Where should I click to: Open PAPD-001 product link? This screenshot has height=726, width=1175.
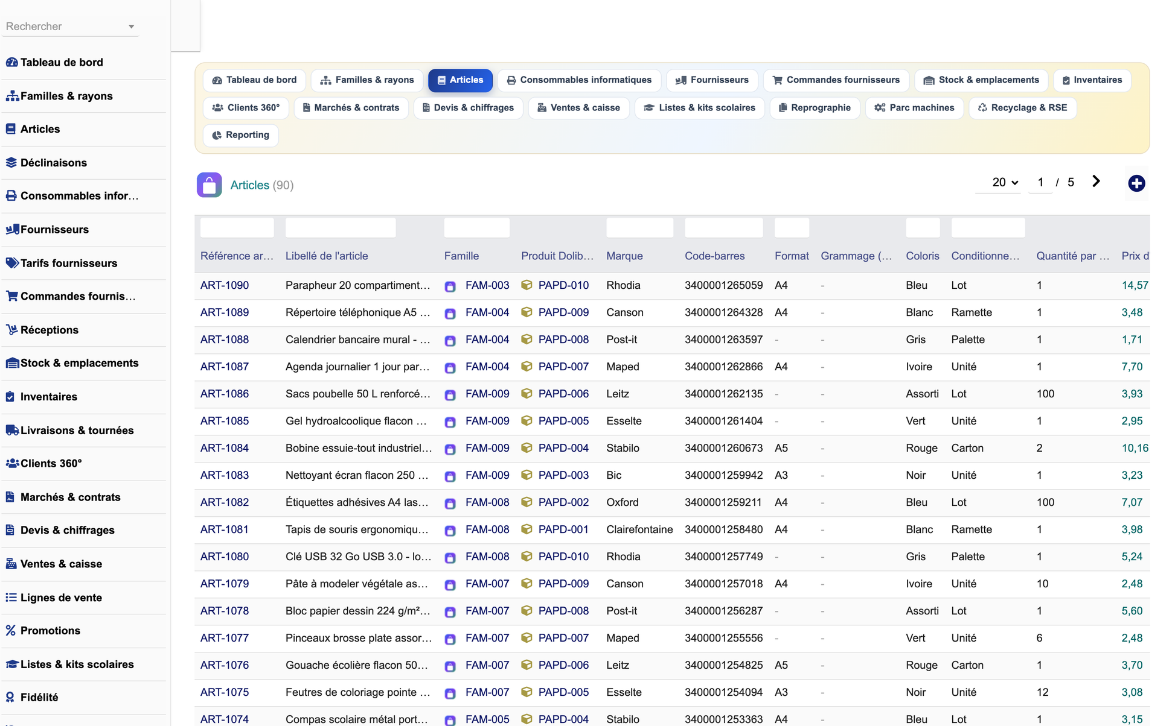click(x=563, y=529)
